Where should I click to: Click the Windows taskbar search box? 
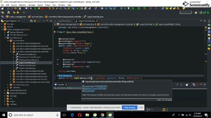34,115
